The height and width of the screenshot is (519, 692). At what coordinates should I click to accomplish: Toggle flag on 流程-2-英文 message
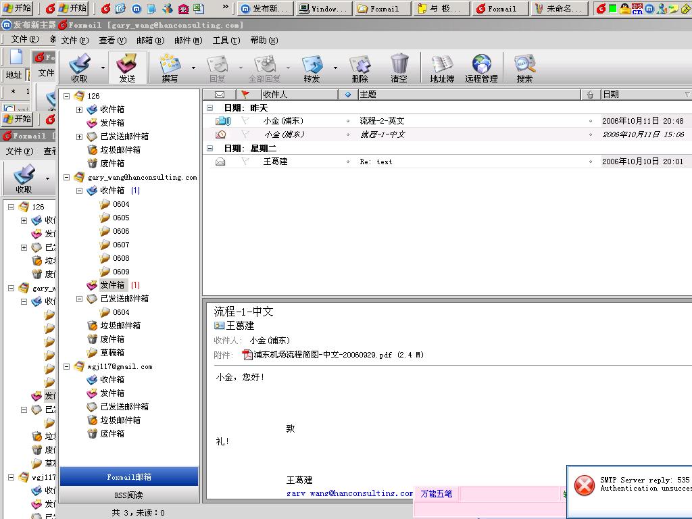(245, 121)
